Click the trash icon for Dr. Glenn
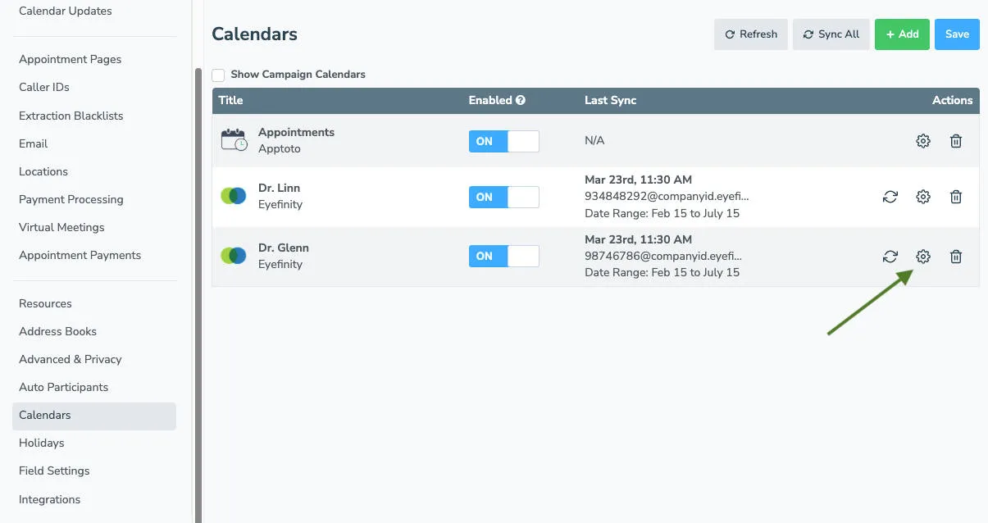988x523 pixels. (956, 257)
